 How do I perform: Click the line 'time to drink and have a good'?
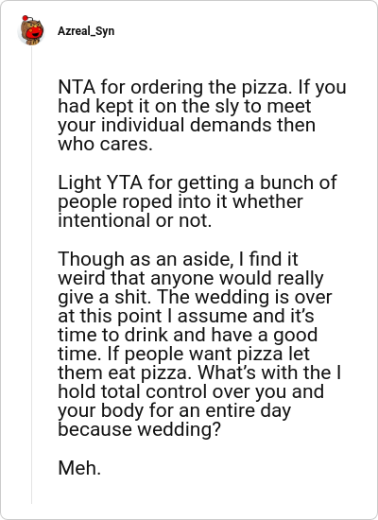(188, 335)
